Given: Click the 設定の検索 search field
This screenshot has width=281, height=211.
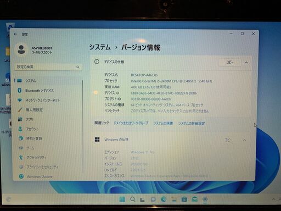Looking at the screenshot, I should tap(48, 67).
